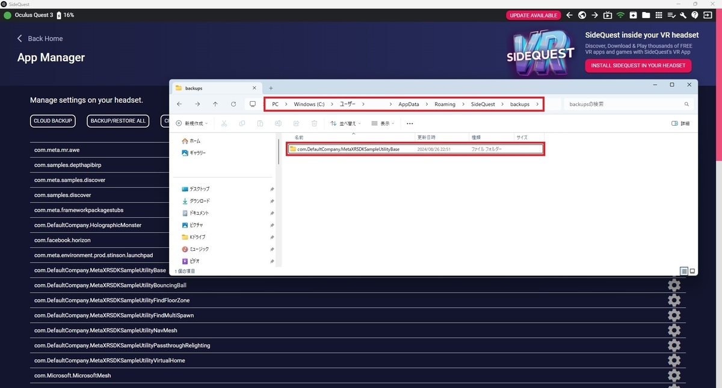The image size is (722, 388).
Task: Switch Explorer to details list view icon
Action: tap(684, 271)
